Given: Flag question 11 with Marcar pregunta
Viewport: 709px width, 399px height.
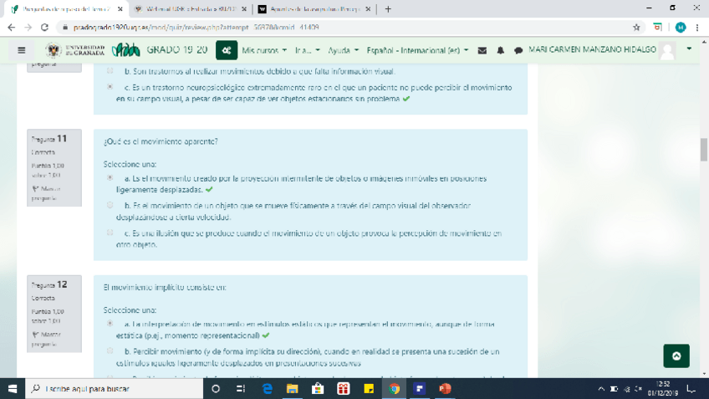Looking at the screenshot, I should [46, 193].
